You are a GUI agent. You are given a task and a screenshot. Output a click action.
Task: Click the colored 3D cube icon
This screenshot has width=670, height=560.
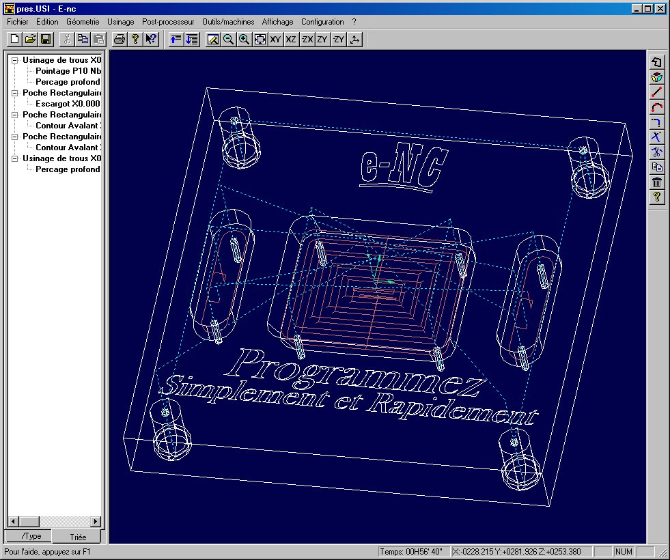657,77
